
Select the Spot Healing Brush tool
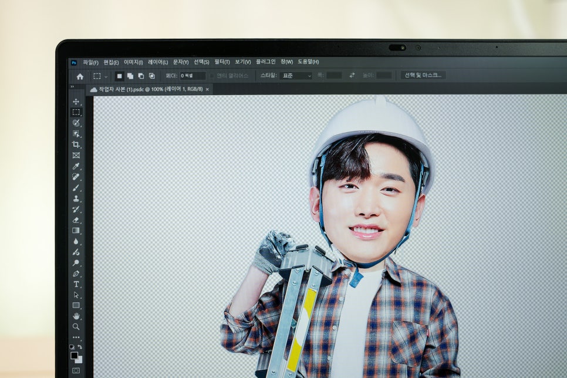76,177
